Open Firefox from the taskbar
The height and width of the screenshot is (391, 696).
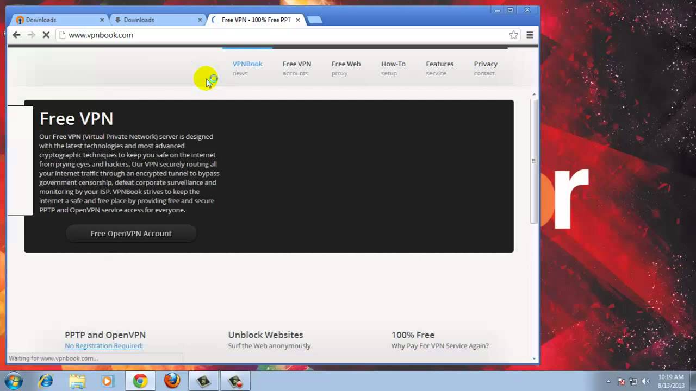point(172,381)
